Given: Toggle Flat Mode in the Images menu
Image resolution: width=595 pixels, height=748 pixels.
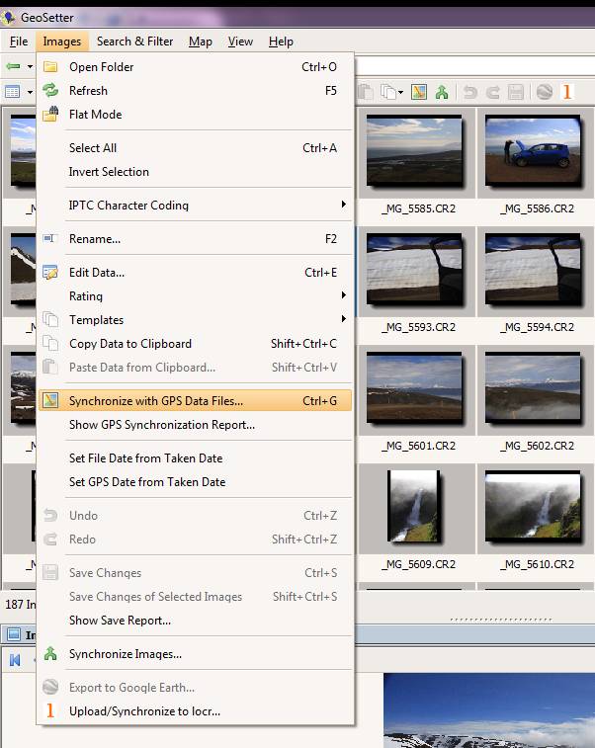Looking at the screenshot, I should (95, 115).
